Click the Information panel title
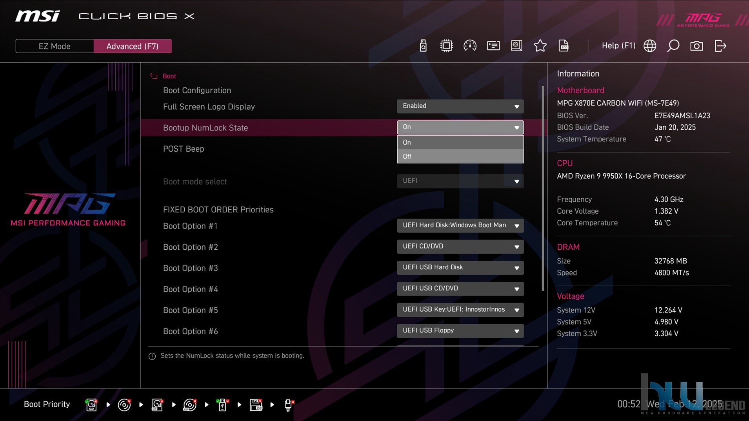Viewport: 749px width, 421px height. click(578, 74)
